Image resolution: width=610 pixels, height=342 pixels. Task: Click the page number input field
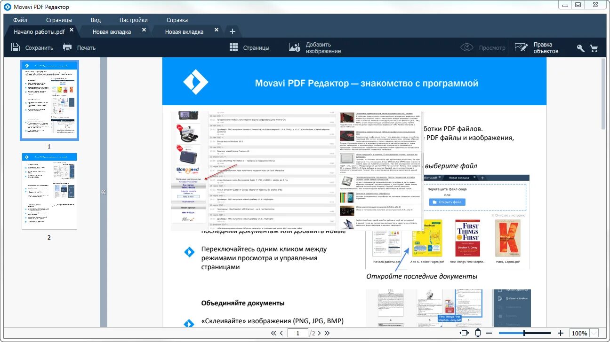tap(298, 333)
